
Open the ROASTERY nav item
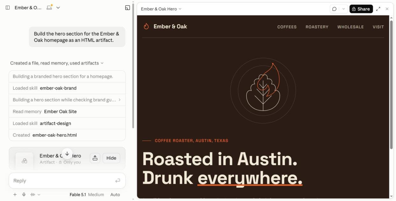point(317,27)
